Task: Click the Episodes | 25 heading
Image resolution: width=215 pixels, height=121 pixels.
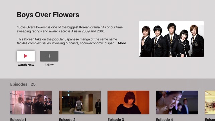Action: [x=23, y=84]
